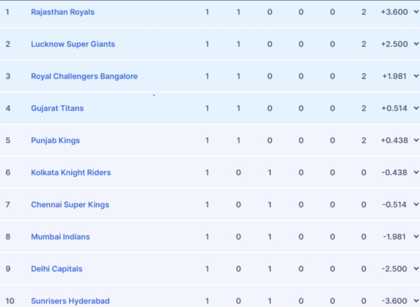
Task: Expand the Gujarat Titans row chevron
Action: 416,108
